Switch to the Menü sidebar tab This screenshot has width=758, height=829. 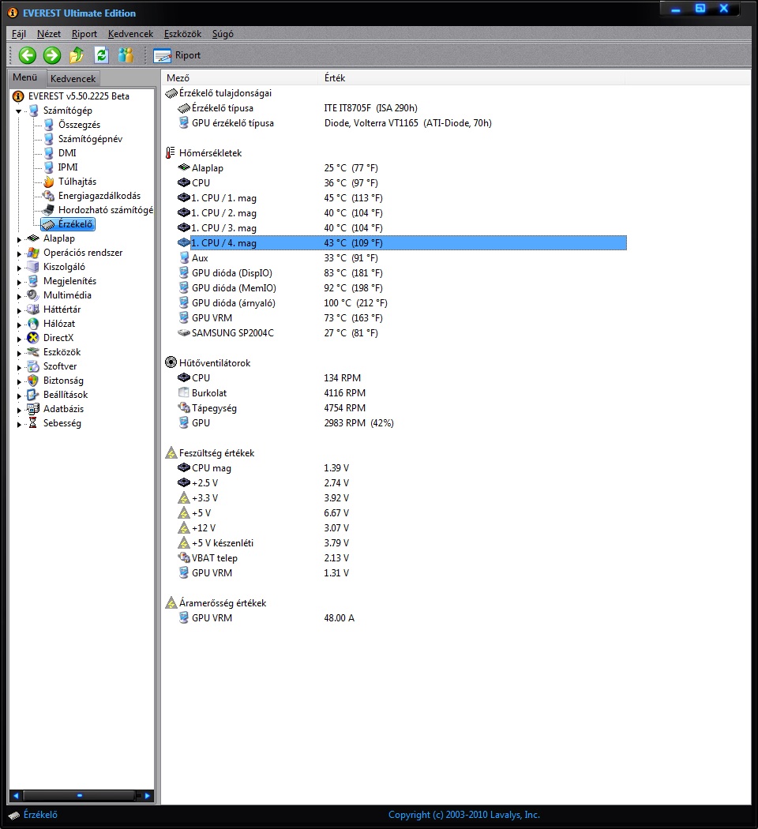[x=25, y=77]
